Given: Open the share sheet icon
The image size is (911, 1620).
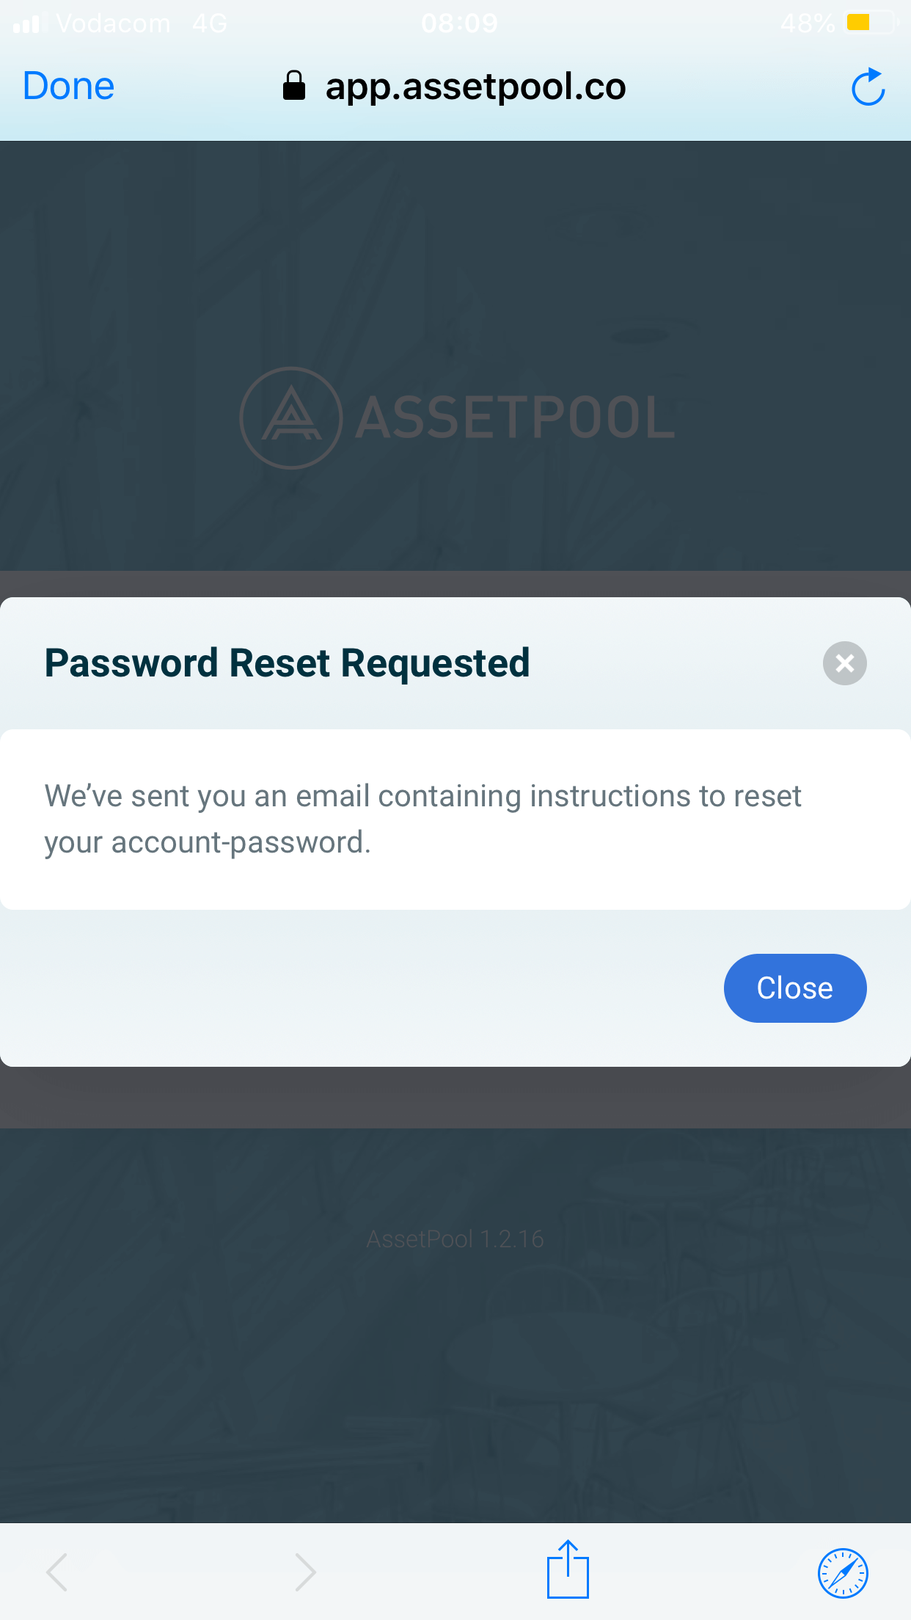Looking at the screenshot, I should [568, 1569].
